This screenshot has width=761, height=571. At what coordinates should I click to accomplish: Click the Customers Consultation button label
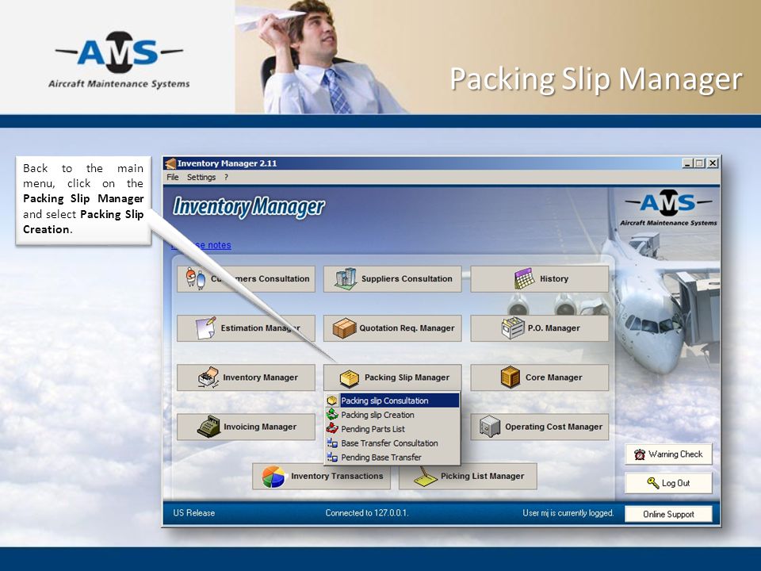260,278
